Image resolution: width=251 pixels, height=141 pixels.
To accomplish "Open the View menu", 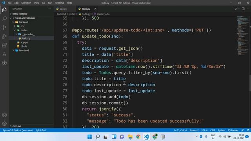I will pos(36,3).
